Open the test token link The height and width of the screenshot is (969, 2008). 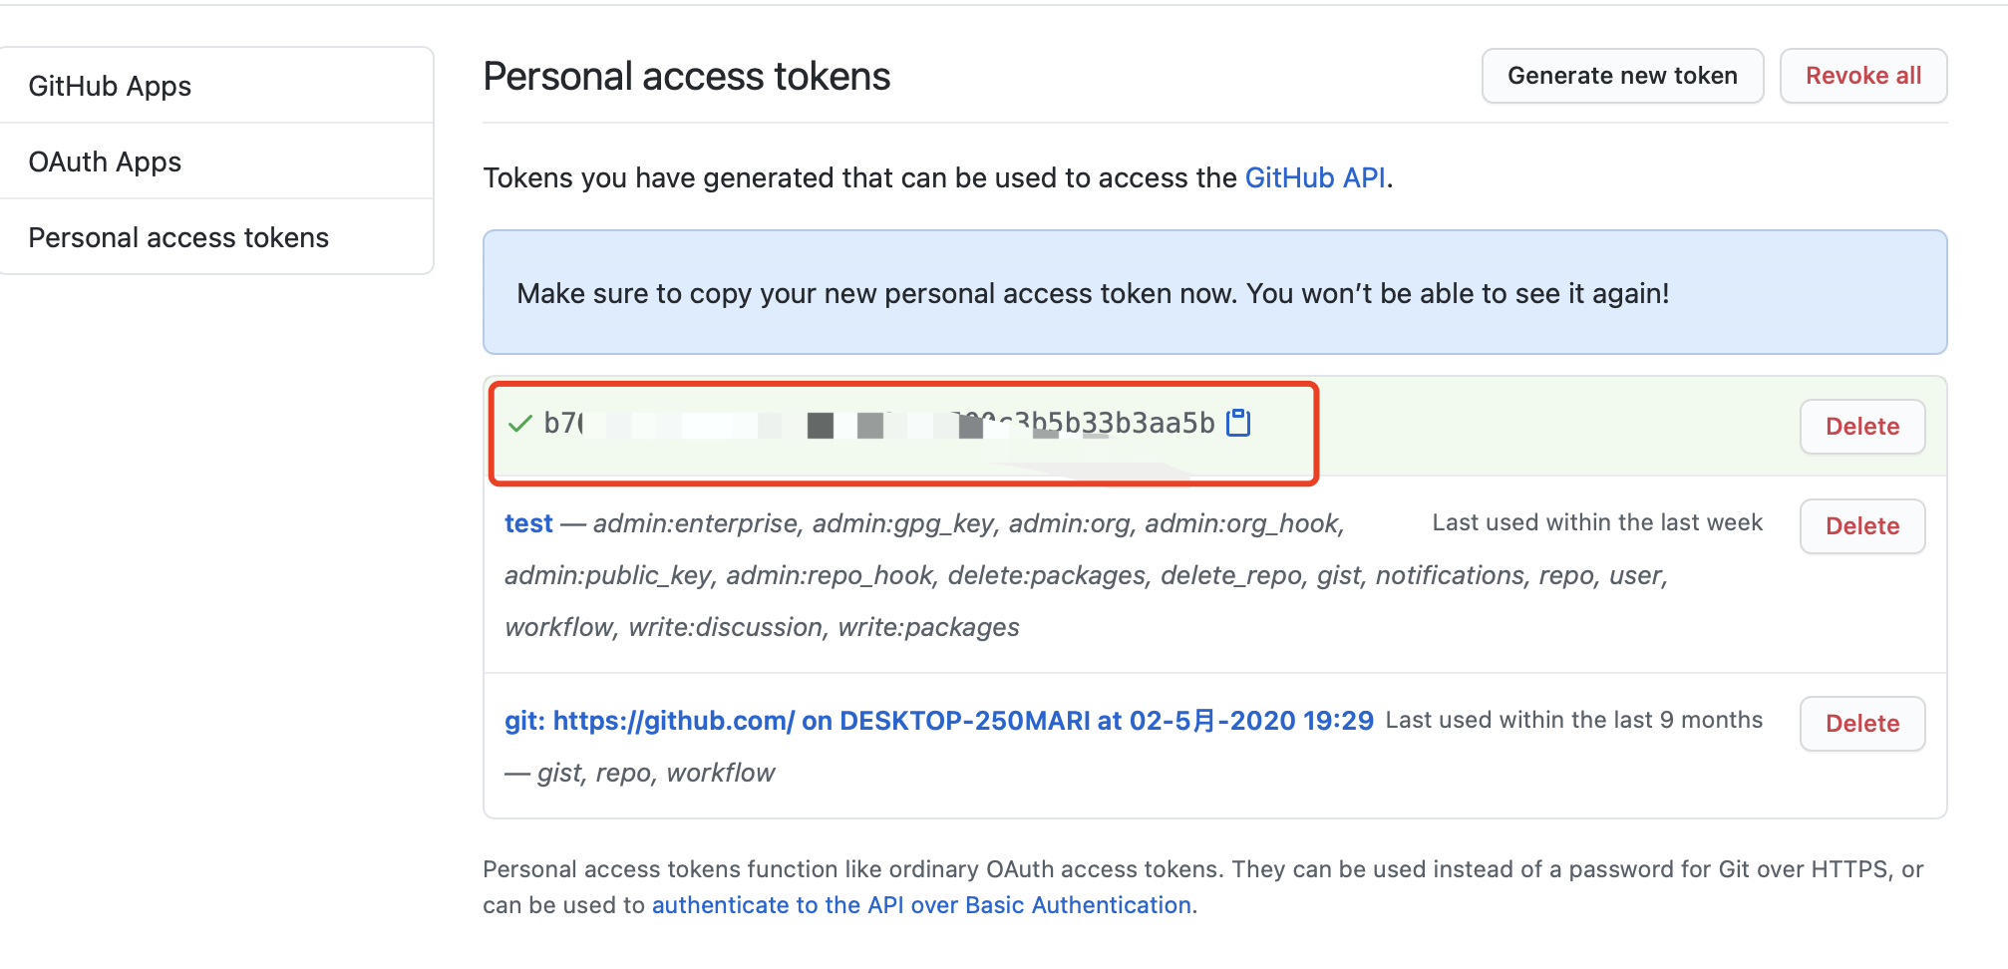click(x=528, y=523)
